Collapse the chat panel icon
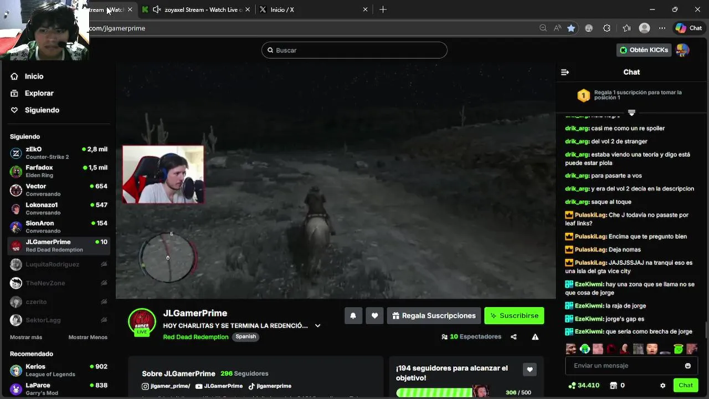Image resolution: width=709 pixels, height=399 pixels. pyautogui.click(x=565, y=72)
